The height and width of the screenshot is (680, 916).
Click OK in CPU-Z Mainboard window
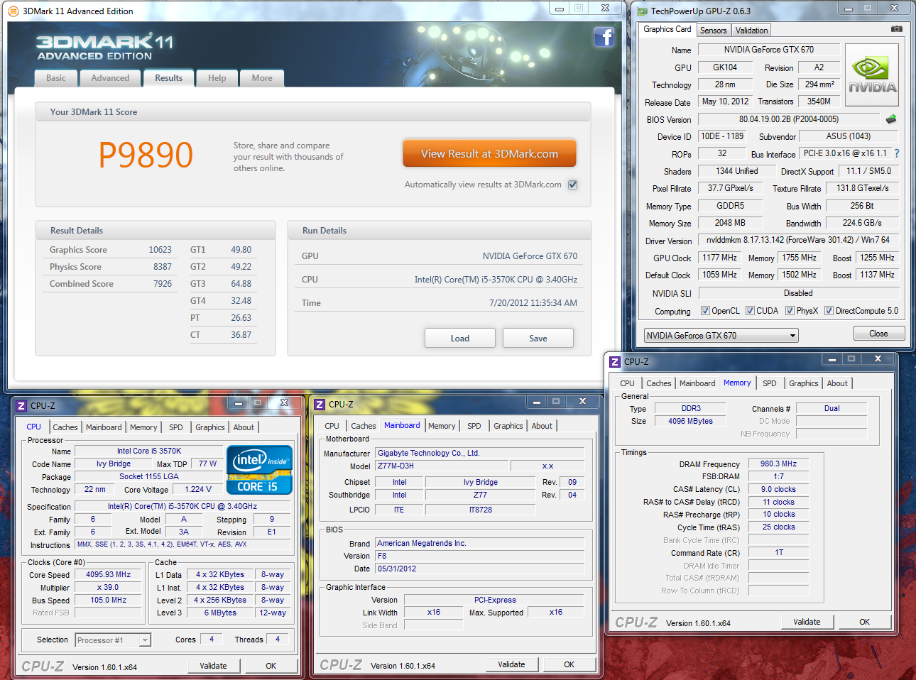pos(569,664)
